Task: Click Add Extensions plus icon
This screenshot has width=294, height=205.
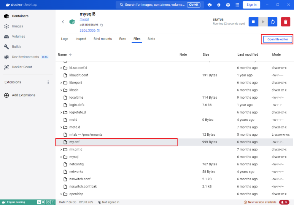Action: click(x=6, y=95)
